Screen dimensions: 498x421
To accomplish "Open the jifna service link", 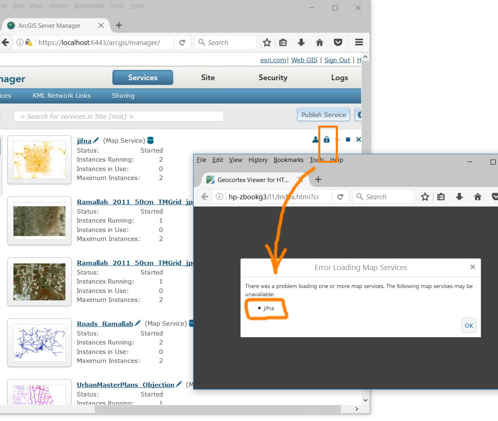I will coord(84,141).
